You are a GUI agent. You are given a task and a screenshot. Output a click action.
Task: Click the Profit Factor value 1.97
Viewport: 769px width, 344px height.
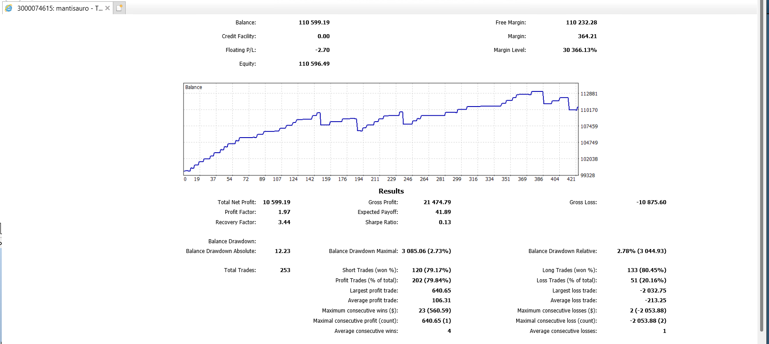click(x=284, y=212)
